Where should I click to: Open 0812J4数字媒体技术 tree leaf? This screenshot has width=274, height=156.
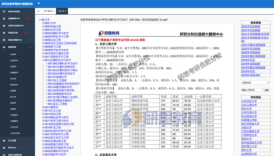(60, 87)
